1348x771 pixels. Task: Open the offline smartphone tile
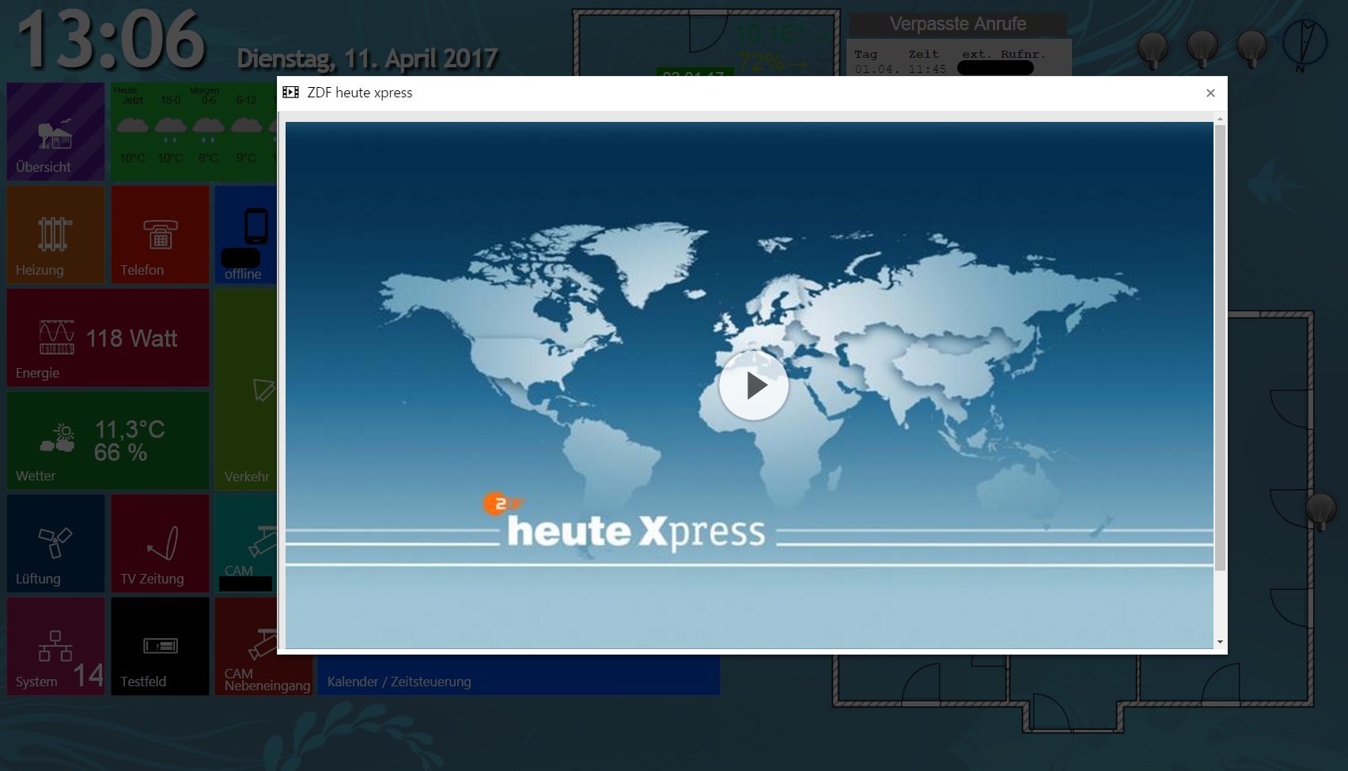246,234
